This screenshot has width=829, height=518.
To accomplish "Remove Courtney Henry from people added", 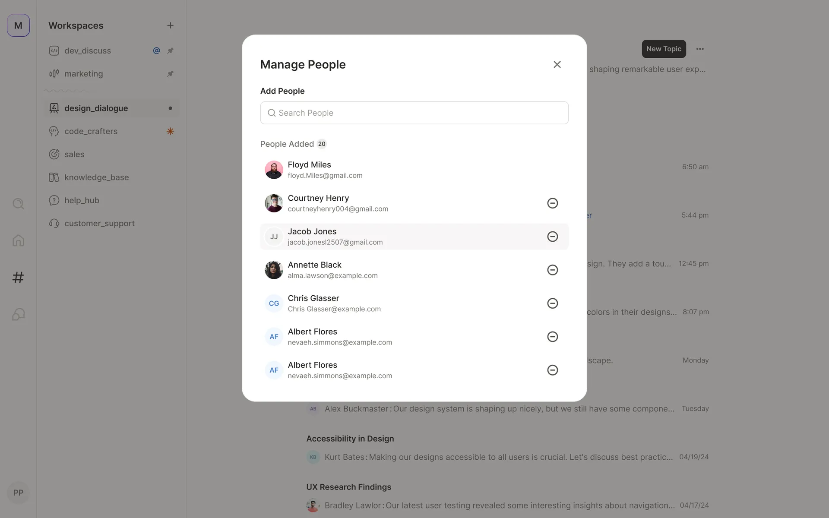I will pos(552,203).
